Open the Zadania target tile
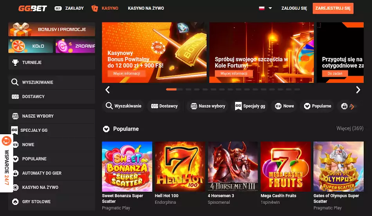This screenshot has width=372, height=216. click(75, 46)
